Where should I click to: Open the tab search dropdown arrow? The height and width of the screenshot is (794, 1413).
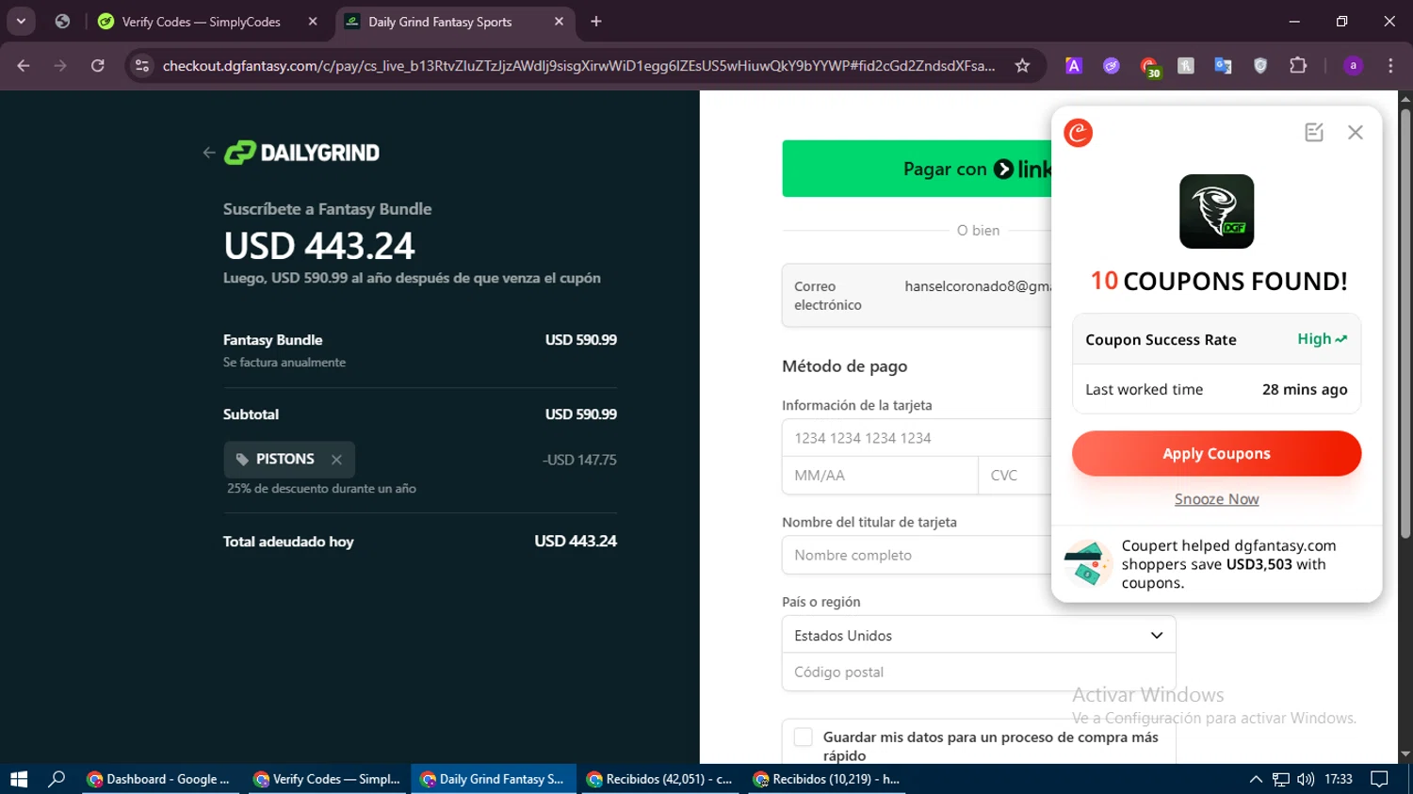[21, 22]
